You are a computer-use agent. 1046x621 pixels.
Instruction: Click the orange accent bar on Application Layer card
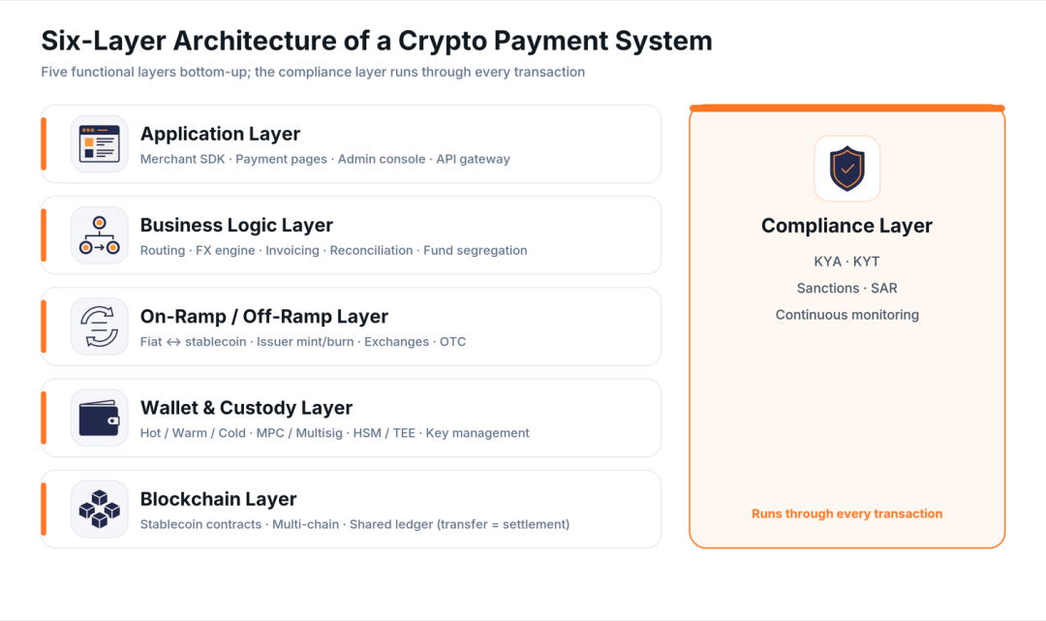[x=44, y=144]
